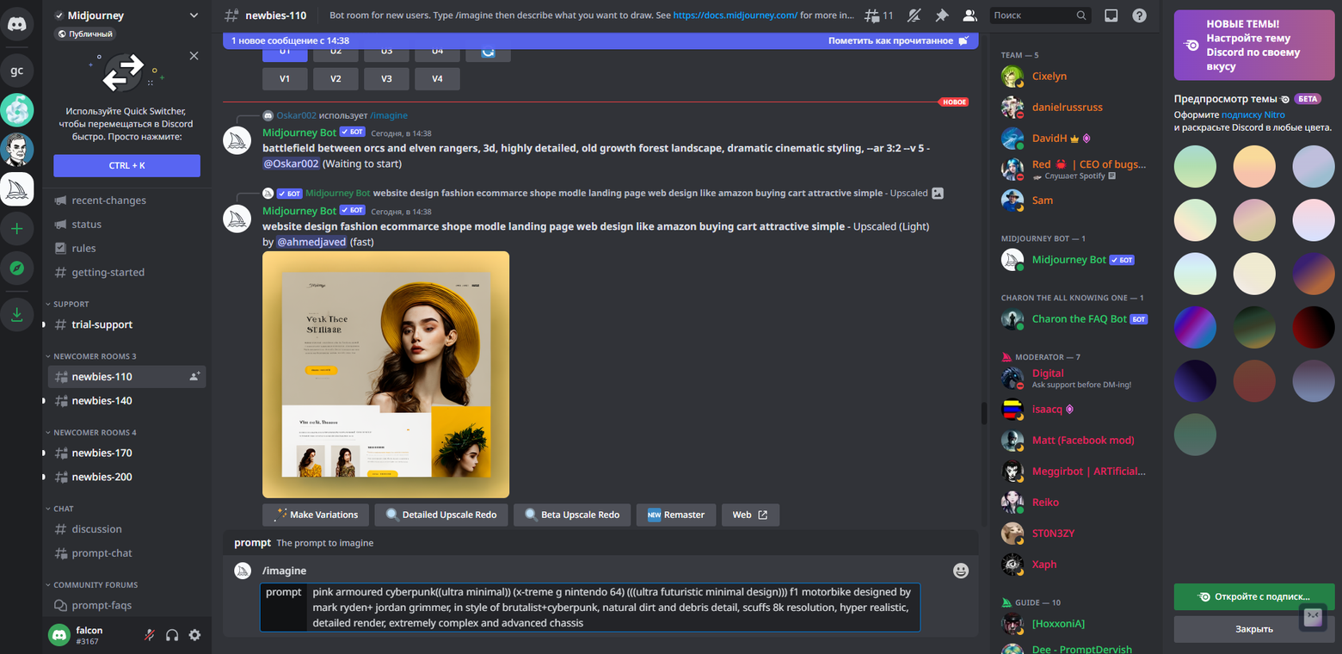
Task: Open docs.midjourney.com link in topic
Action: click(735, 15)
